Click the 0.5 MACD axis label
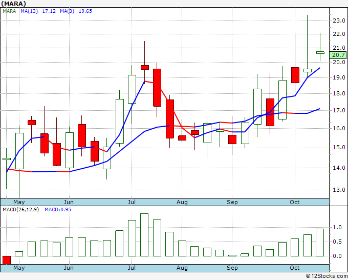The image size is (348, 280). 337,242
